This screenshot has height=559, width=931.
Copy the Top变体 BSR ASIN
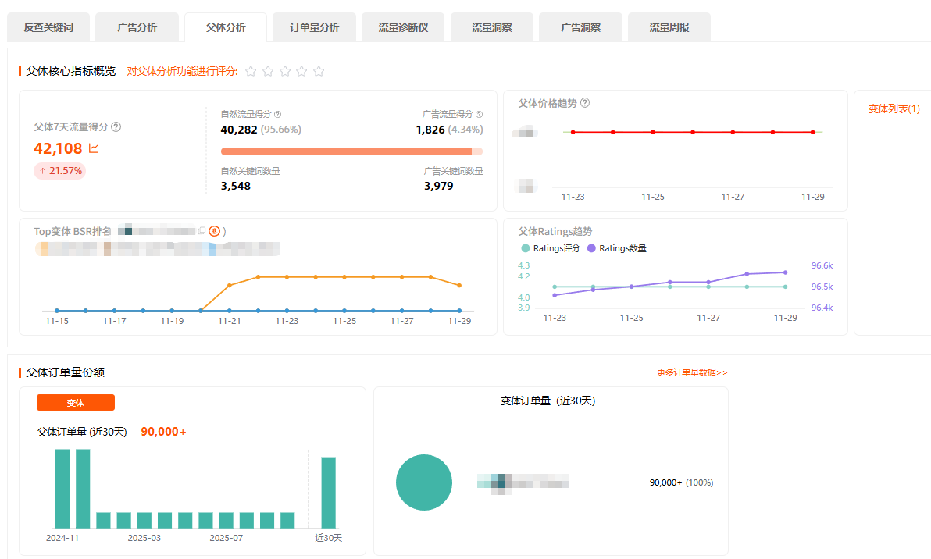(x=202, y=231)
